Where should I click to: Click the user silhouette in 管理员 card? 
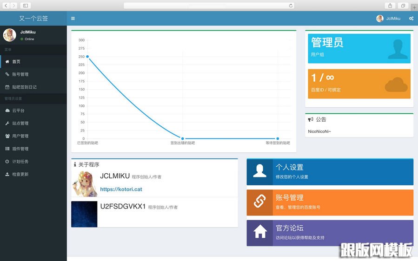point(398,49)
